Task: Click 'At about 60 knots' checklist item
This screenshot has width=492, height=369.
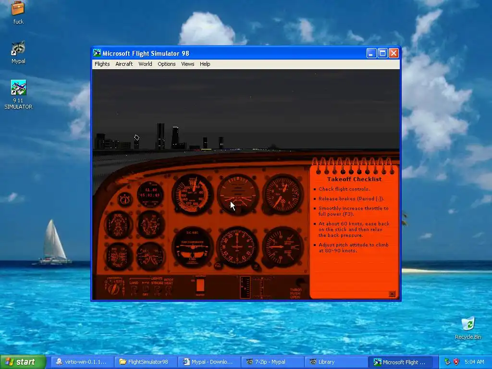Action: tap(354, 229)
